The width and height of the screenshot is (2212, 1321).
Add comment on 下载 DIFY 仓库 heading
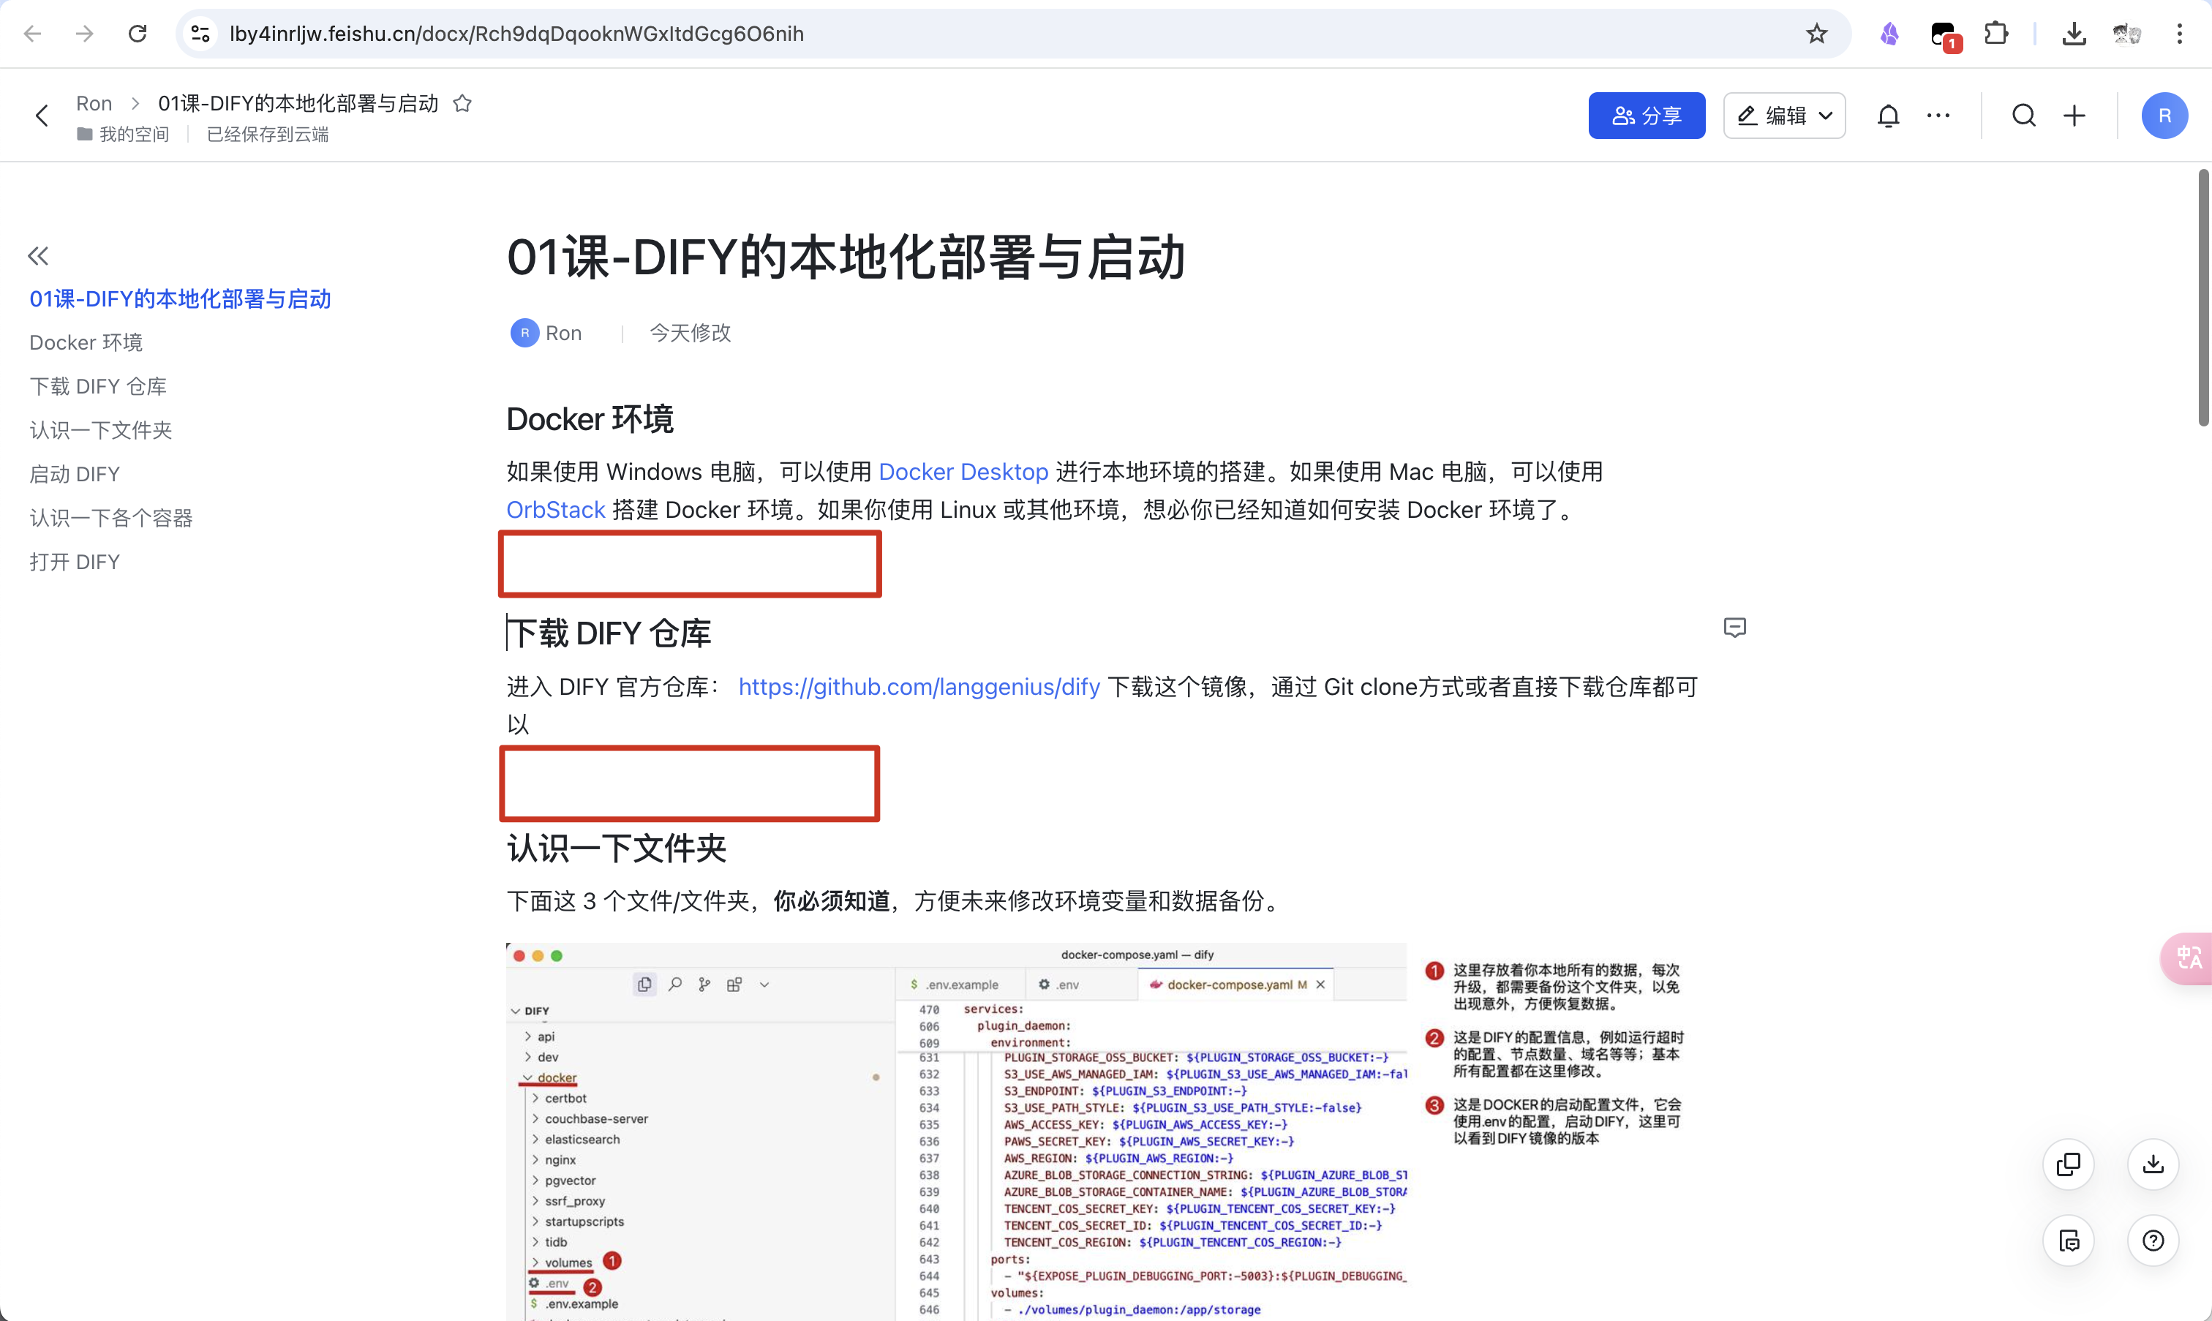tap(1734, 628)
